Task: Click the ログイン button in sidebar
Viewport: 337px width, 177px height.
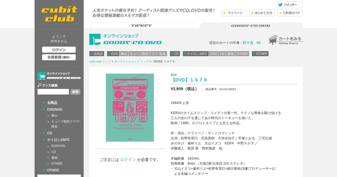Action: 59,50
